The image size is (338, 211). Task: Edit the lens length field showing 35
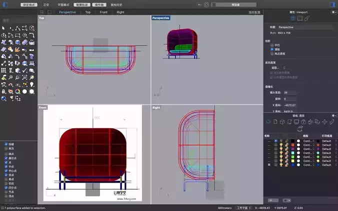[x=290, y=92]
